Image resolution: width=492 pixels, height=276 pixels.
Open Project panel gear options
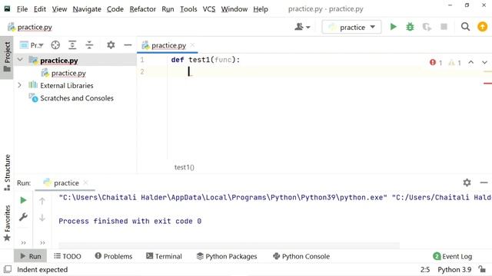111,45
